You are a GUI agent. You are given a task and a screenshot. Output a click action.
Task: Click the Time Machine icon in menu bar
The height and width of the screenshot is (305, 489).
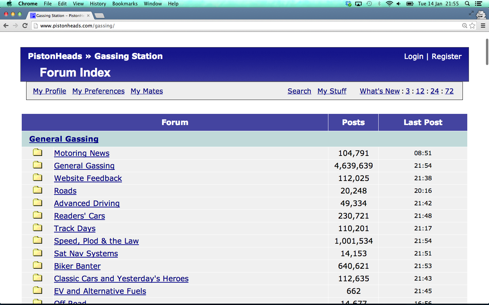coord(369,4)
